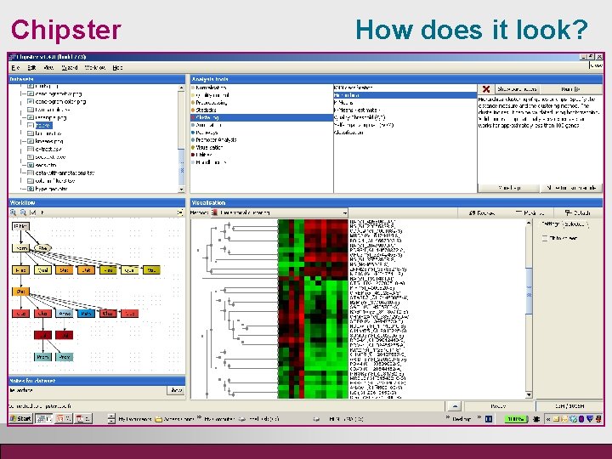Click the Run button
Image resolution: width=612 pixels, height=459 pixels.
[571, 89]
